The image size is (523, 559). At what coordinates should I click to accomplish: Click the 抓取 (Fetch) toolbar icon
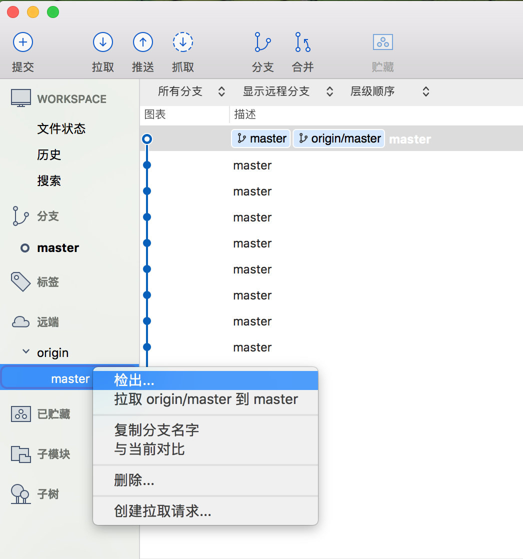[x=183, y=42]
